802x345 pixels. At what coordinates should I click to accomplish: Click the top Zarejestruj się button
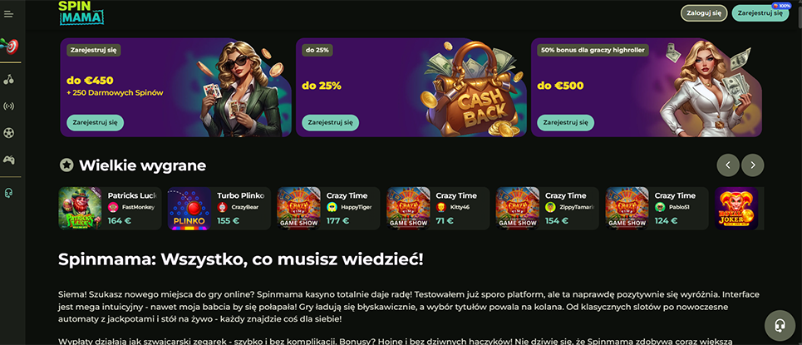(x=760, y=13)
